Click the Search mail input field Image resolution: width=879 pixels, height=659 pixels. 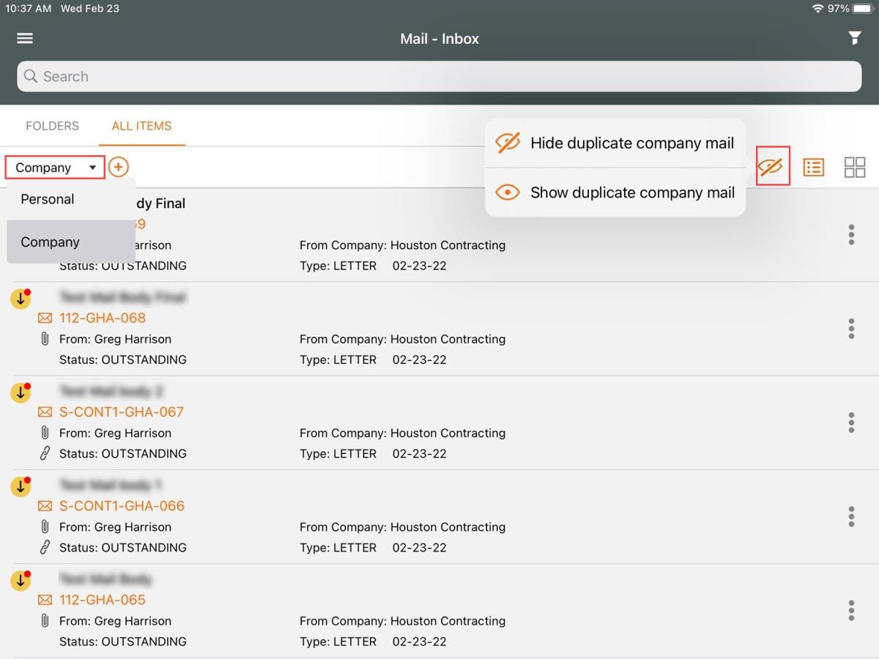439,76
